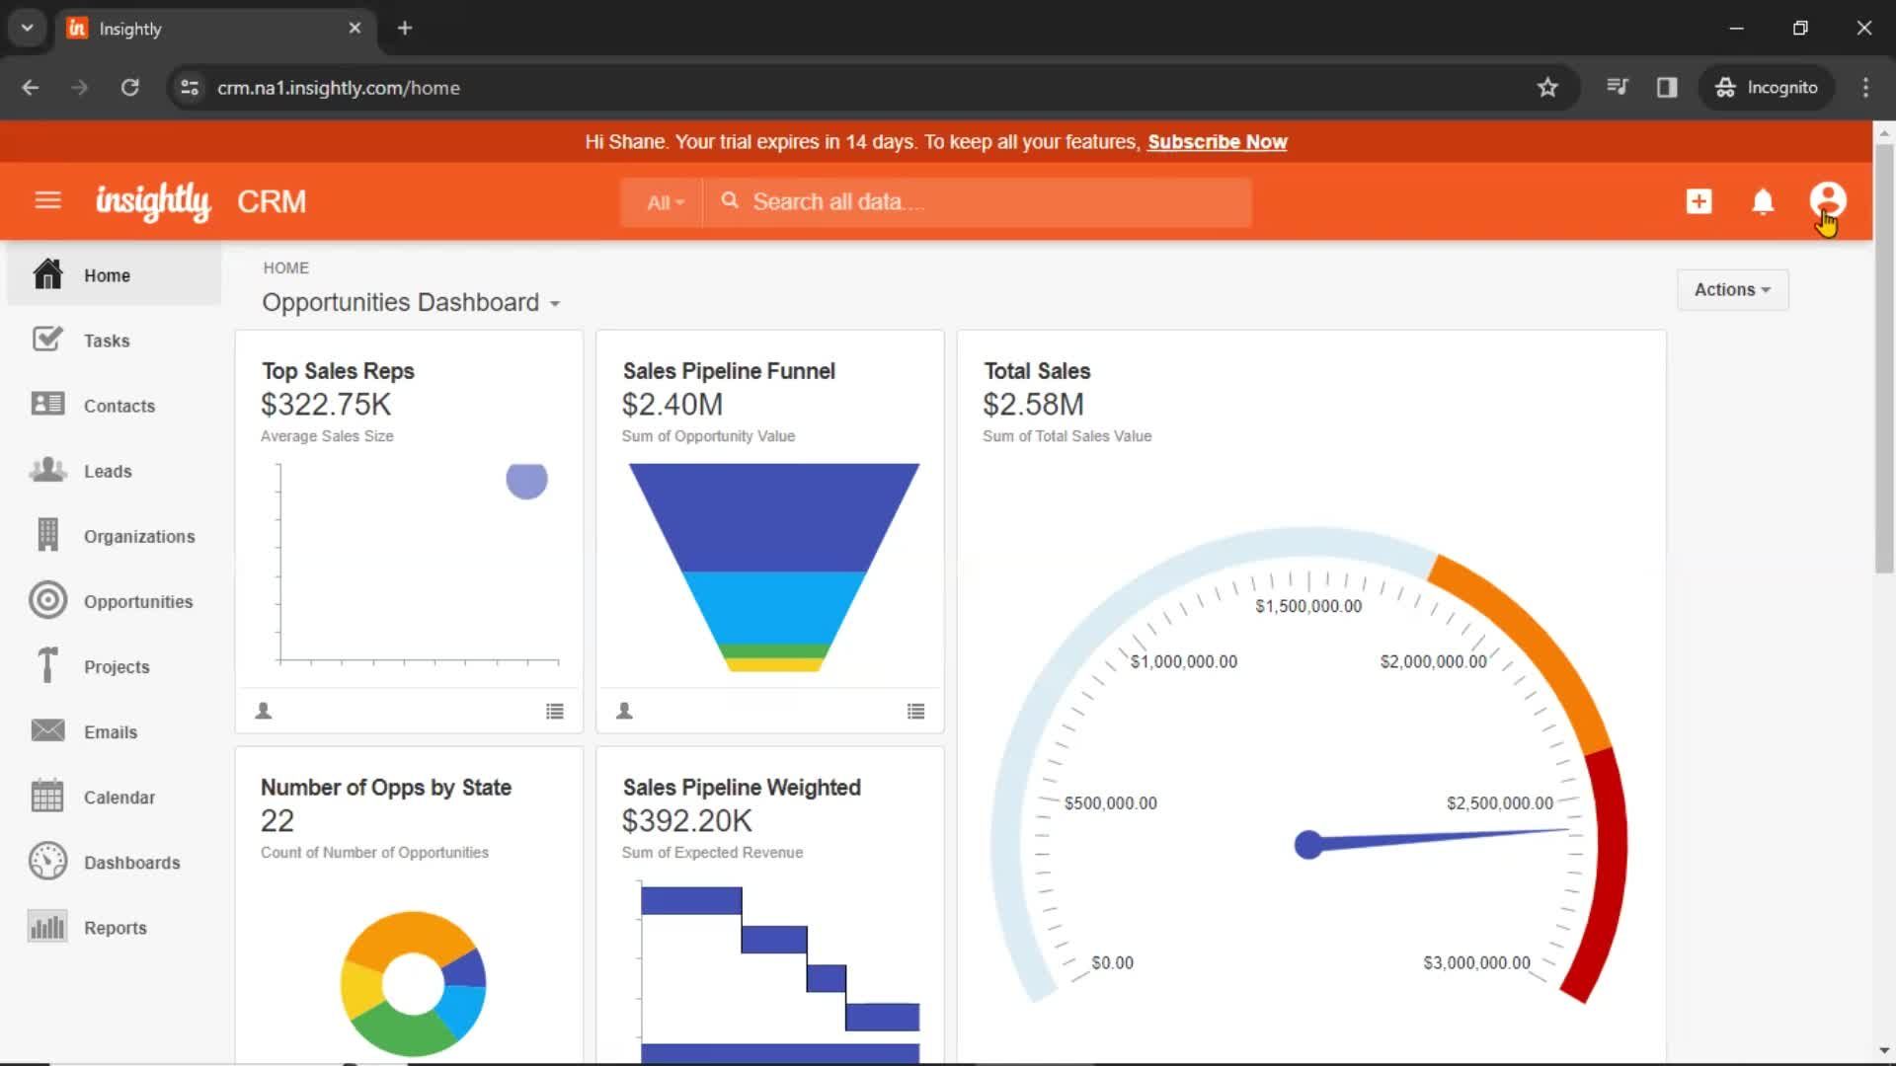Open the user profile menu

[x=1830, y=200]
